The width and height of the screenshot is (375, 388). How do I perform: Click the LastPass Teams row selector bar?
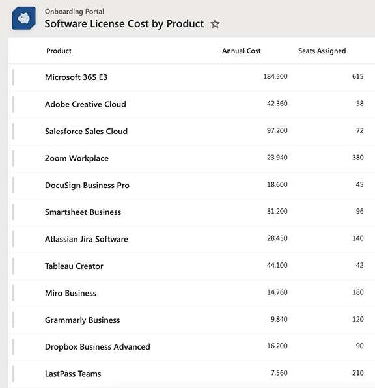click(13, 374)
